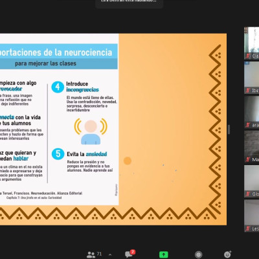This screenshot has width=259, height=259.
Task: Click the muted mic icon beside Ibe
Action: click(248, 91)
